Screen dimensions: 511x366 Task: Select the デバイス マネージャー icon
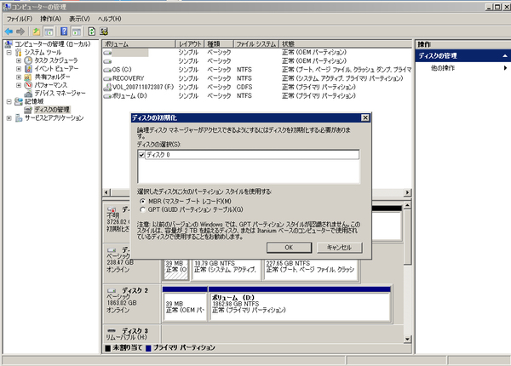click(x=28, y=94)
